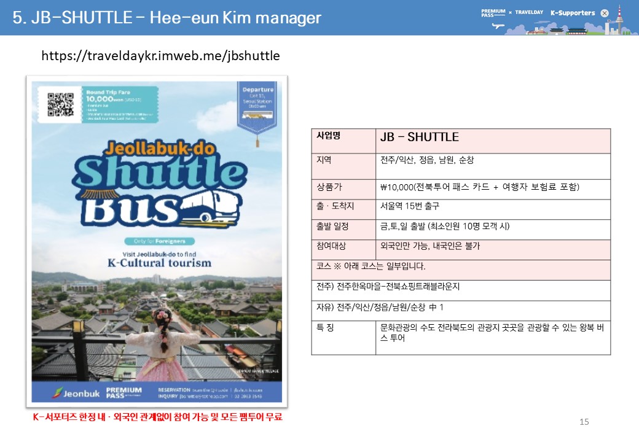This screenshot has height=442, width=639.
Task: Click the TRAVELDAY logo in the header
Action: pyautogui.click(x=529, y=12)
